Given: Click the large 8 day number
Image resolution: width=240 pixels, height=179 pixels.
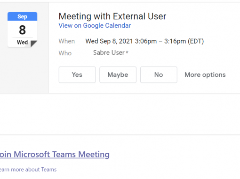Looking at the screenshot, I should [22, 30].
